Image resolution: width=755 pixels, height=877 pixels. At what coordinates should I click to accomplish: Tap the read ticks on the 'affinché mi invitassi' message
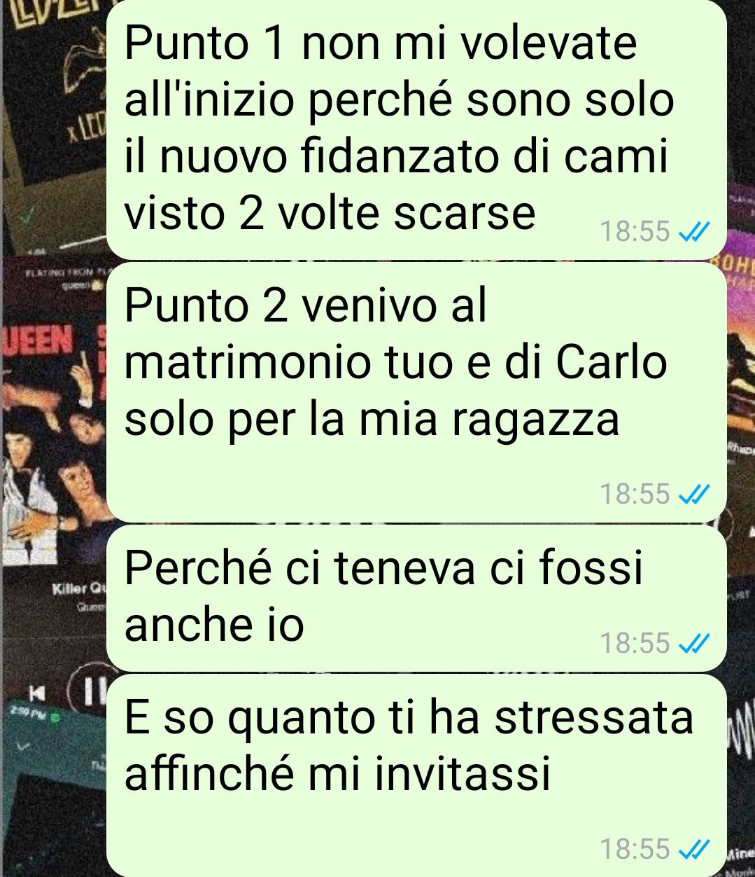[696, 849]
